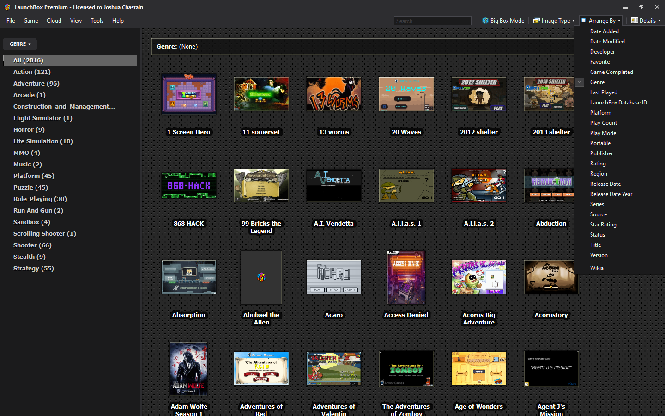Viewport: 665px width, 416px height.
Task: Expand the Image Type dropdown arrow
Action: (x=574, y=21)
